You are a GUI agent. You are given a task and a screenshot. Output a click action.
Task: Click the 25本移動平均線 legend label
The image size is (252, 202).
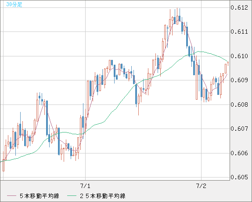103,196
